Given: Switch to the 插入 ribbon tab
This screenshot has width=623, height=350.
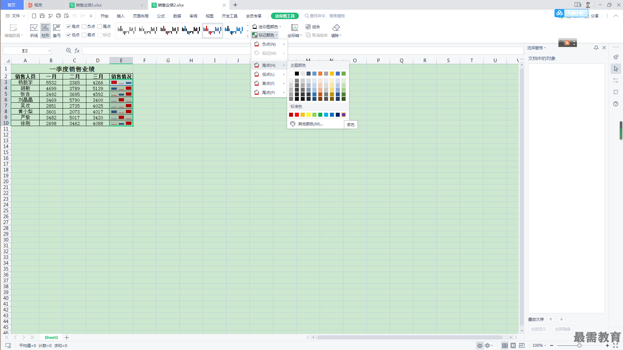Looking at the screenshot, I should [x=121, y=16].
